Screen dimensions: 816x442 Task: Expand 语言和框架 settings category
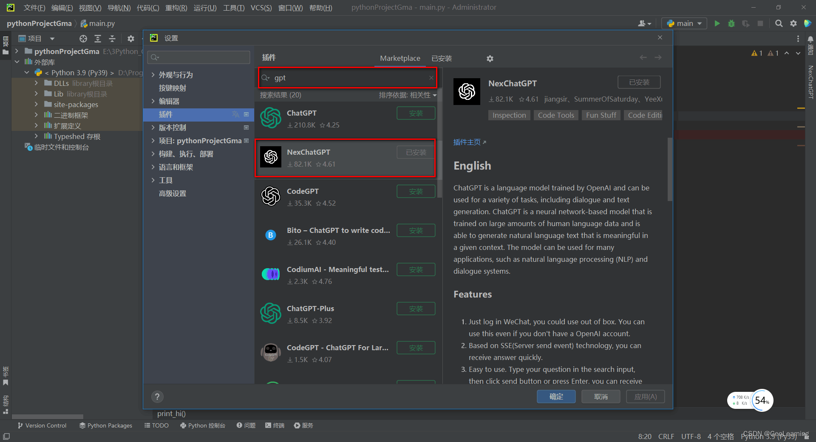click(x=153, y=167)
